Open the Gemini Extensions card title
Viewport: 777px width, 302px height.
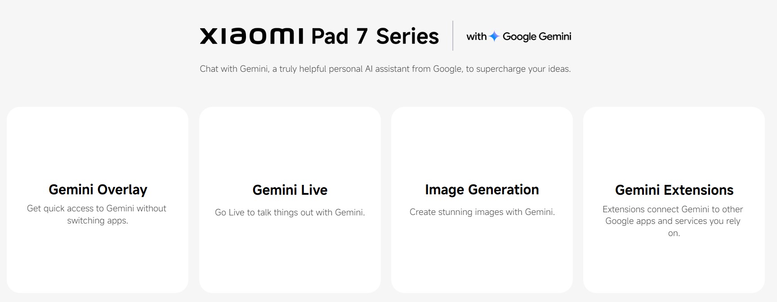pyautogui.click(x=674, y=190)
